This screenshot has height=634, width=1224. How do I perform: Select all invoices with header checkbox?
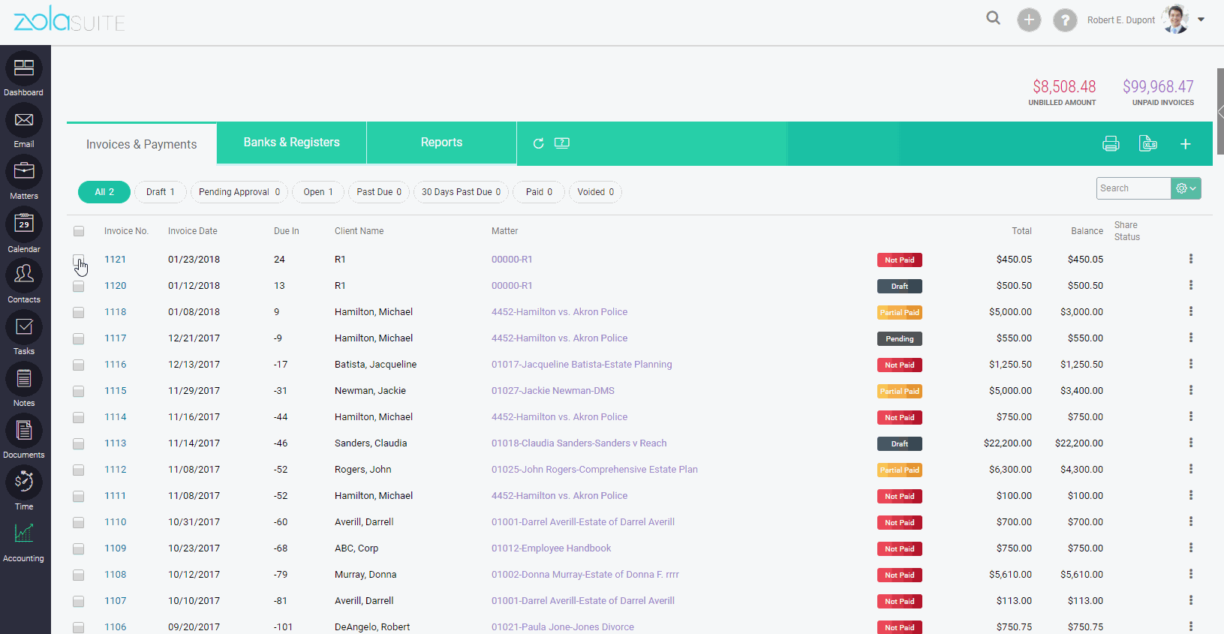(79, 231)
